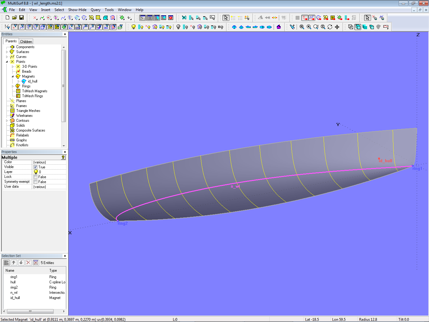Select id_hull in the Selection Set list
429x322 pixels.
pos(15,298)
